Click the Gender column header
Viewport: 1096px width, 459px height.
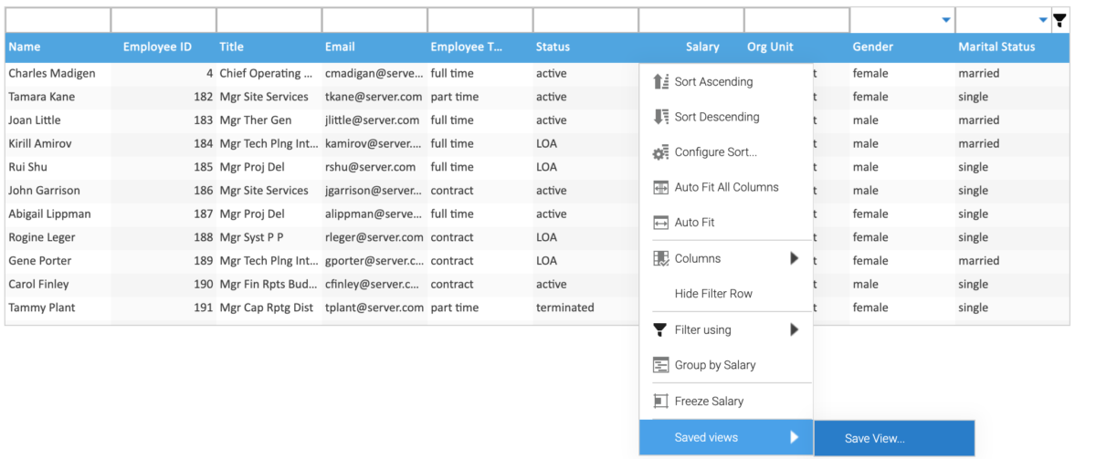(902, 47)
